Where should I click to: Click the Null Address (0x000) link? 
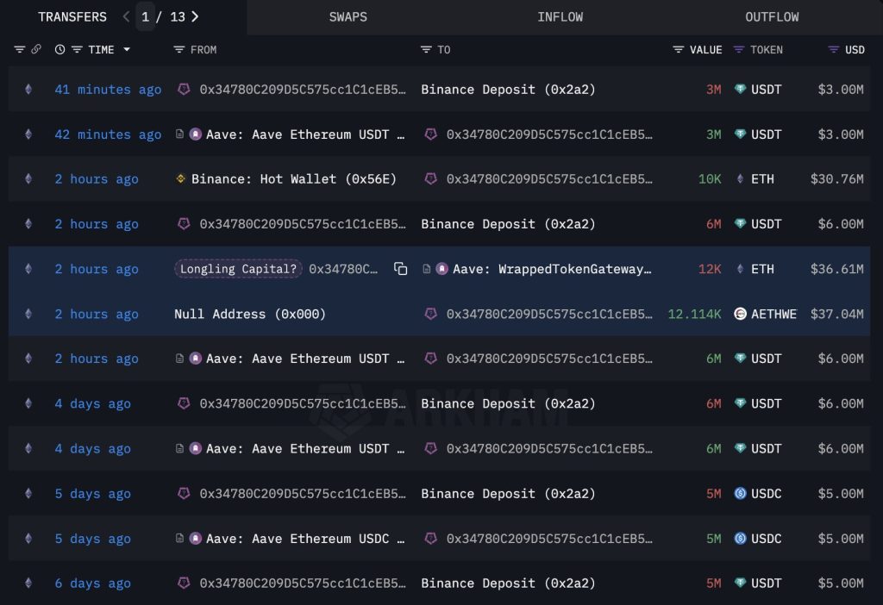click(x=250, y=314)
